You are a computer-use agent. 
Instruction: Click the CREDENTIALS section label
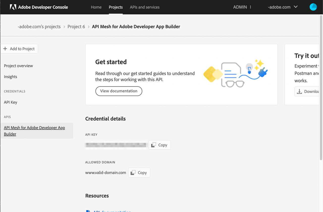[15, 91]
